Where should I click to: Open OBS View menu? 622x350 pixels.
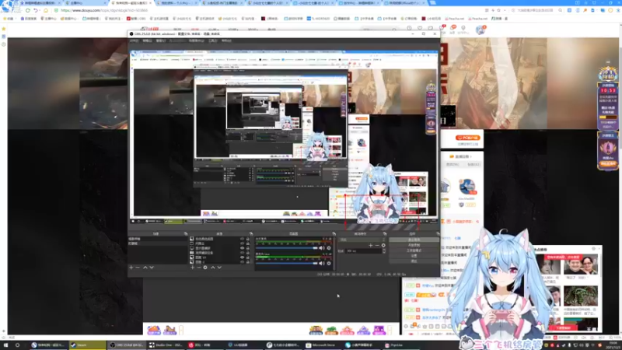click(161, 40)
